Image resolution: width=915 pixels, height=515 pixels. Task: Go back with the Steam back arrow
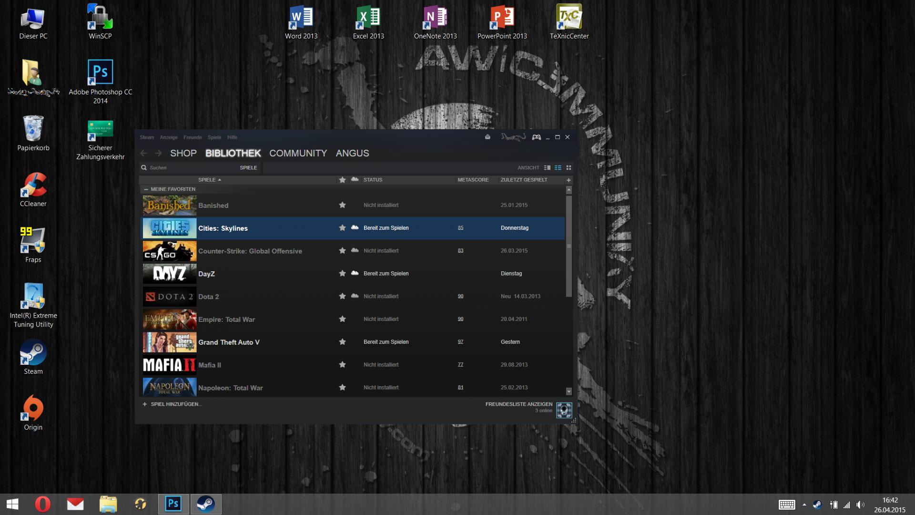(x=144, y=153)
